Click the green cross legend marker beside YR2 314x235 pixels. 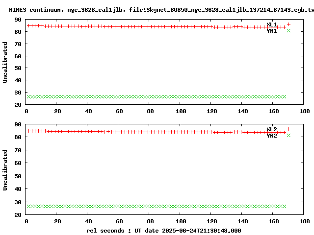click(288, 136)
